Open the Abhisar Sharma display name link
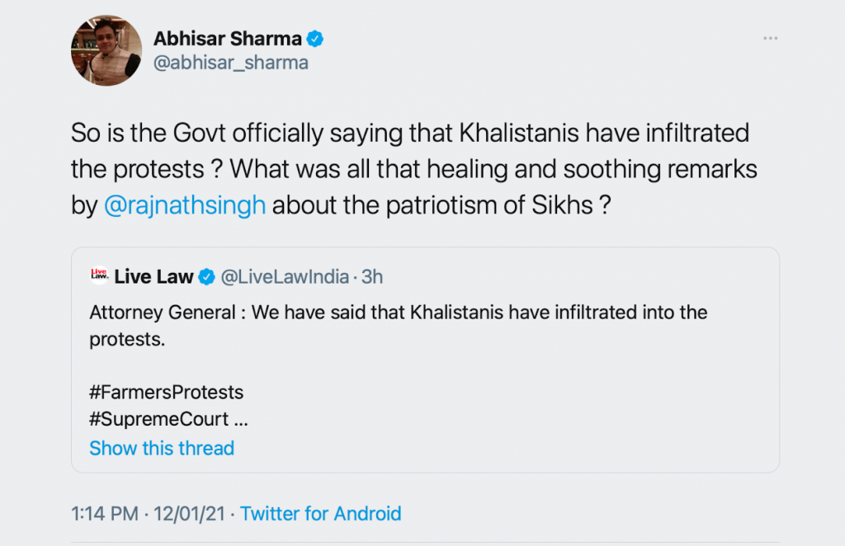845x546 pixels. click(229, 38)
